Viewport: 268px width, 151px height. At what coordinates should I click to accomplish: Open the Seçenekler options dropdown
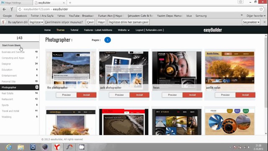[x=251, y=22]
